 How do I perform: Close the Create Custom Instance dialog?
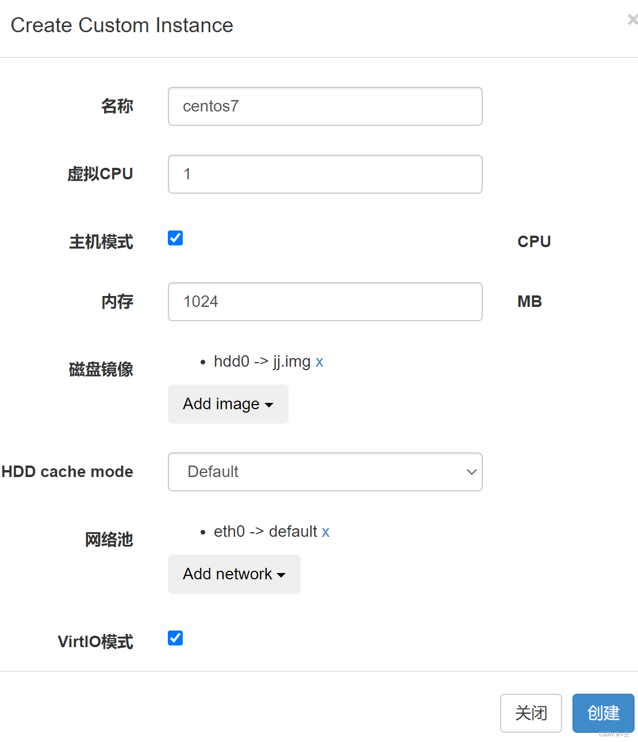(632, 20)
